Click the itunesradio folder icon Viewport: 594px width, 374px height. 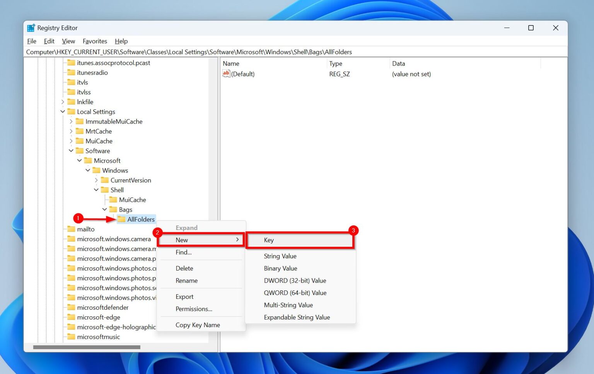tap(71, 72)
